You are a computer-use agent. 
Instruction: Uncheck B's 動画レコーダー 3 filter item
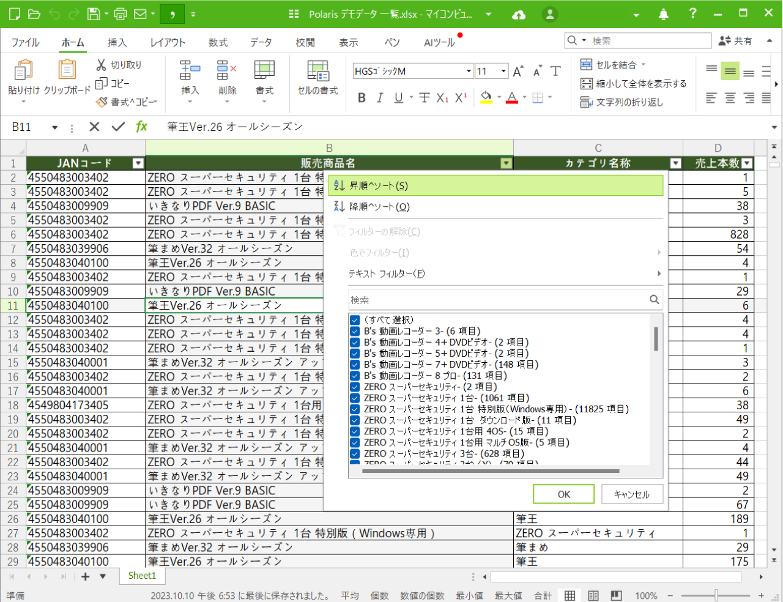pyautogui.click(x=355, y=331)
